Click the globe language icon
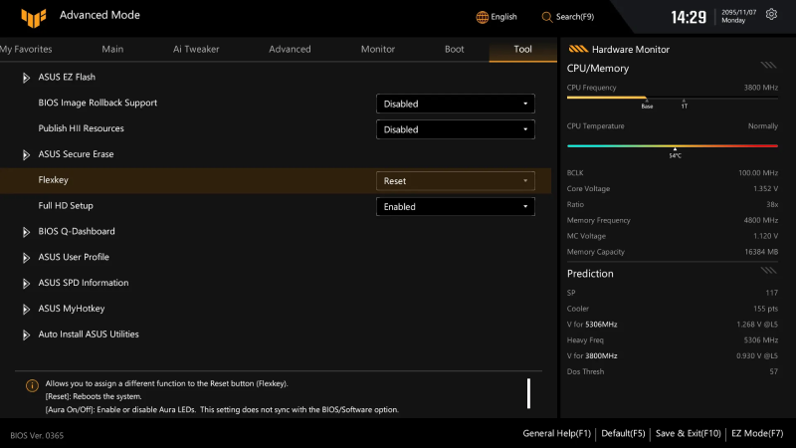 click(x=483, y=17)
